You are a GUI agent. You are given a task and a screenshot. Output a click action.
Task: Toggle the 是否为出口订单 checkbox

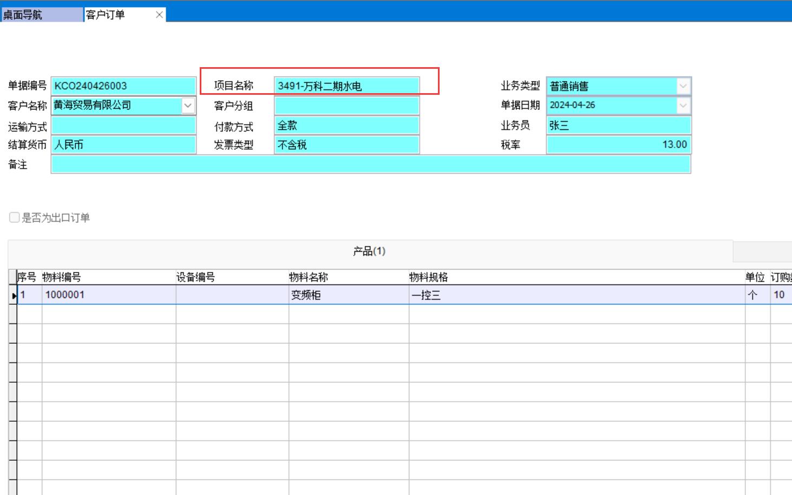(15, 218)
